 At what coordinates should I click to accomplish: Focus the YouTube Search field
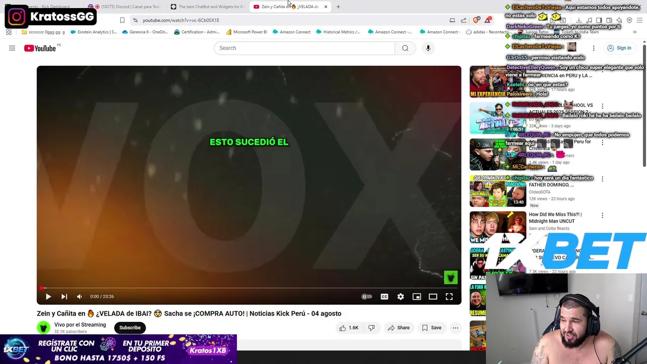(304, 48)
